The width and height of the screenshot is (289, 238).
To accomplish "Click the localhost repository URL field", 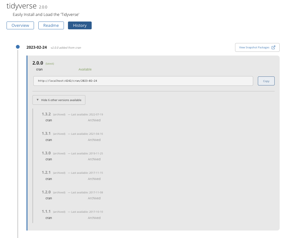I will pos(143,81).
